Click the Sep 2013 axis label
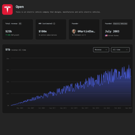This screenshot has width=135, height=135. point(63,108)
